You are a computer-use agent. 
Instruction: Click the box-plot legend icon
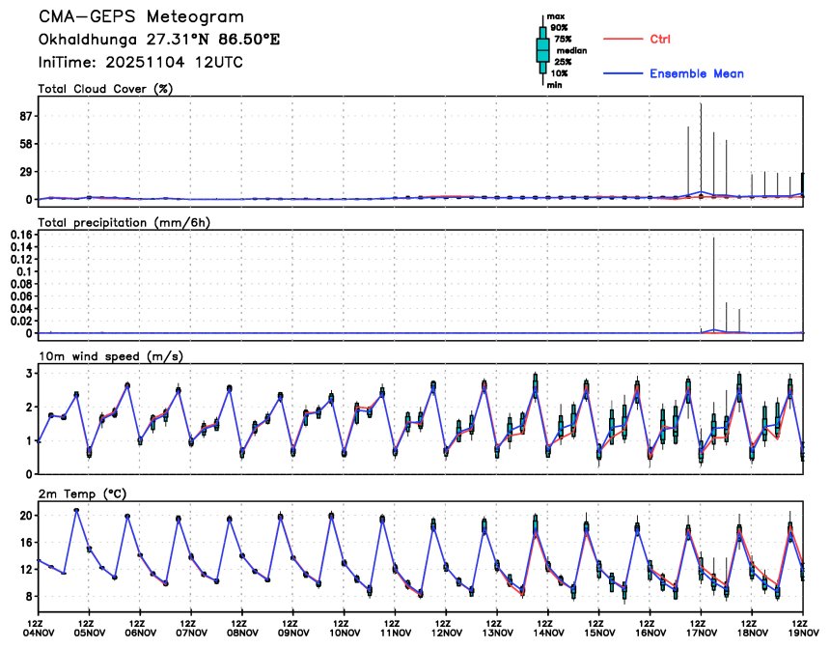(542, 50)
